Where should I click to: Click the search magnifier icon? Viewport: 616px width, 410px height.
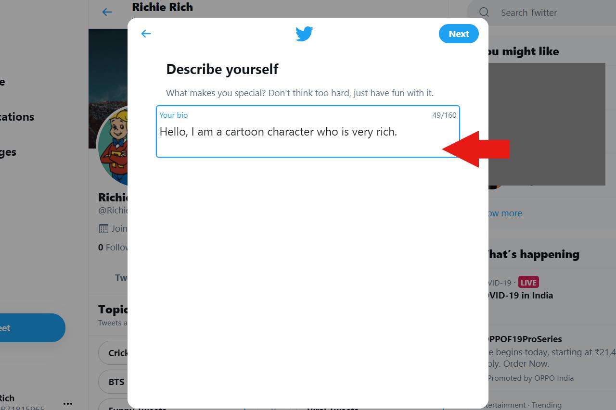tap(484, 12)
